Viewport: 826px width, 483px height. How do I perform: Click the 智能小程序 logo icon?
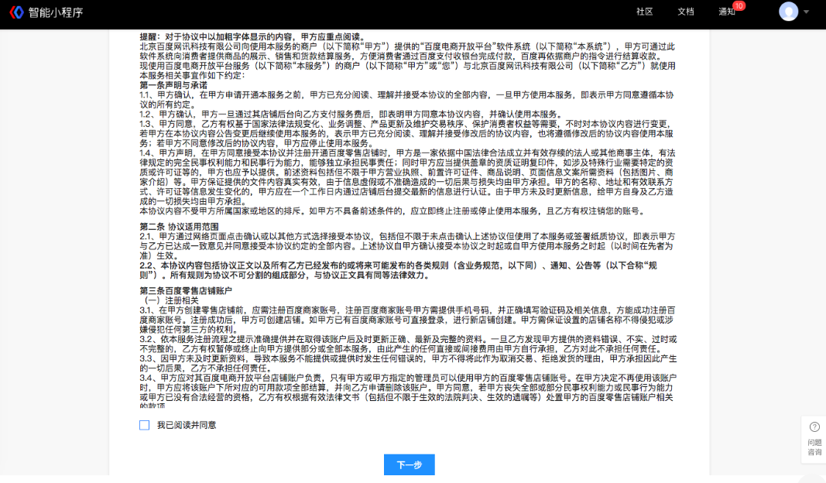[17, 12]
